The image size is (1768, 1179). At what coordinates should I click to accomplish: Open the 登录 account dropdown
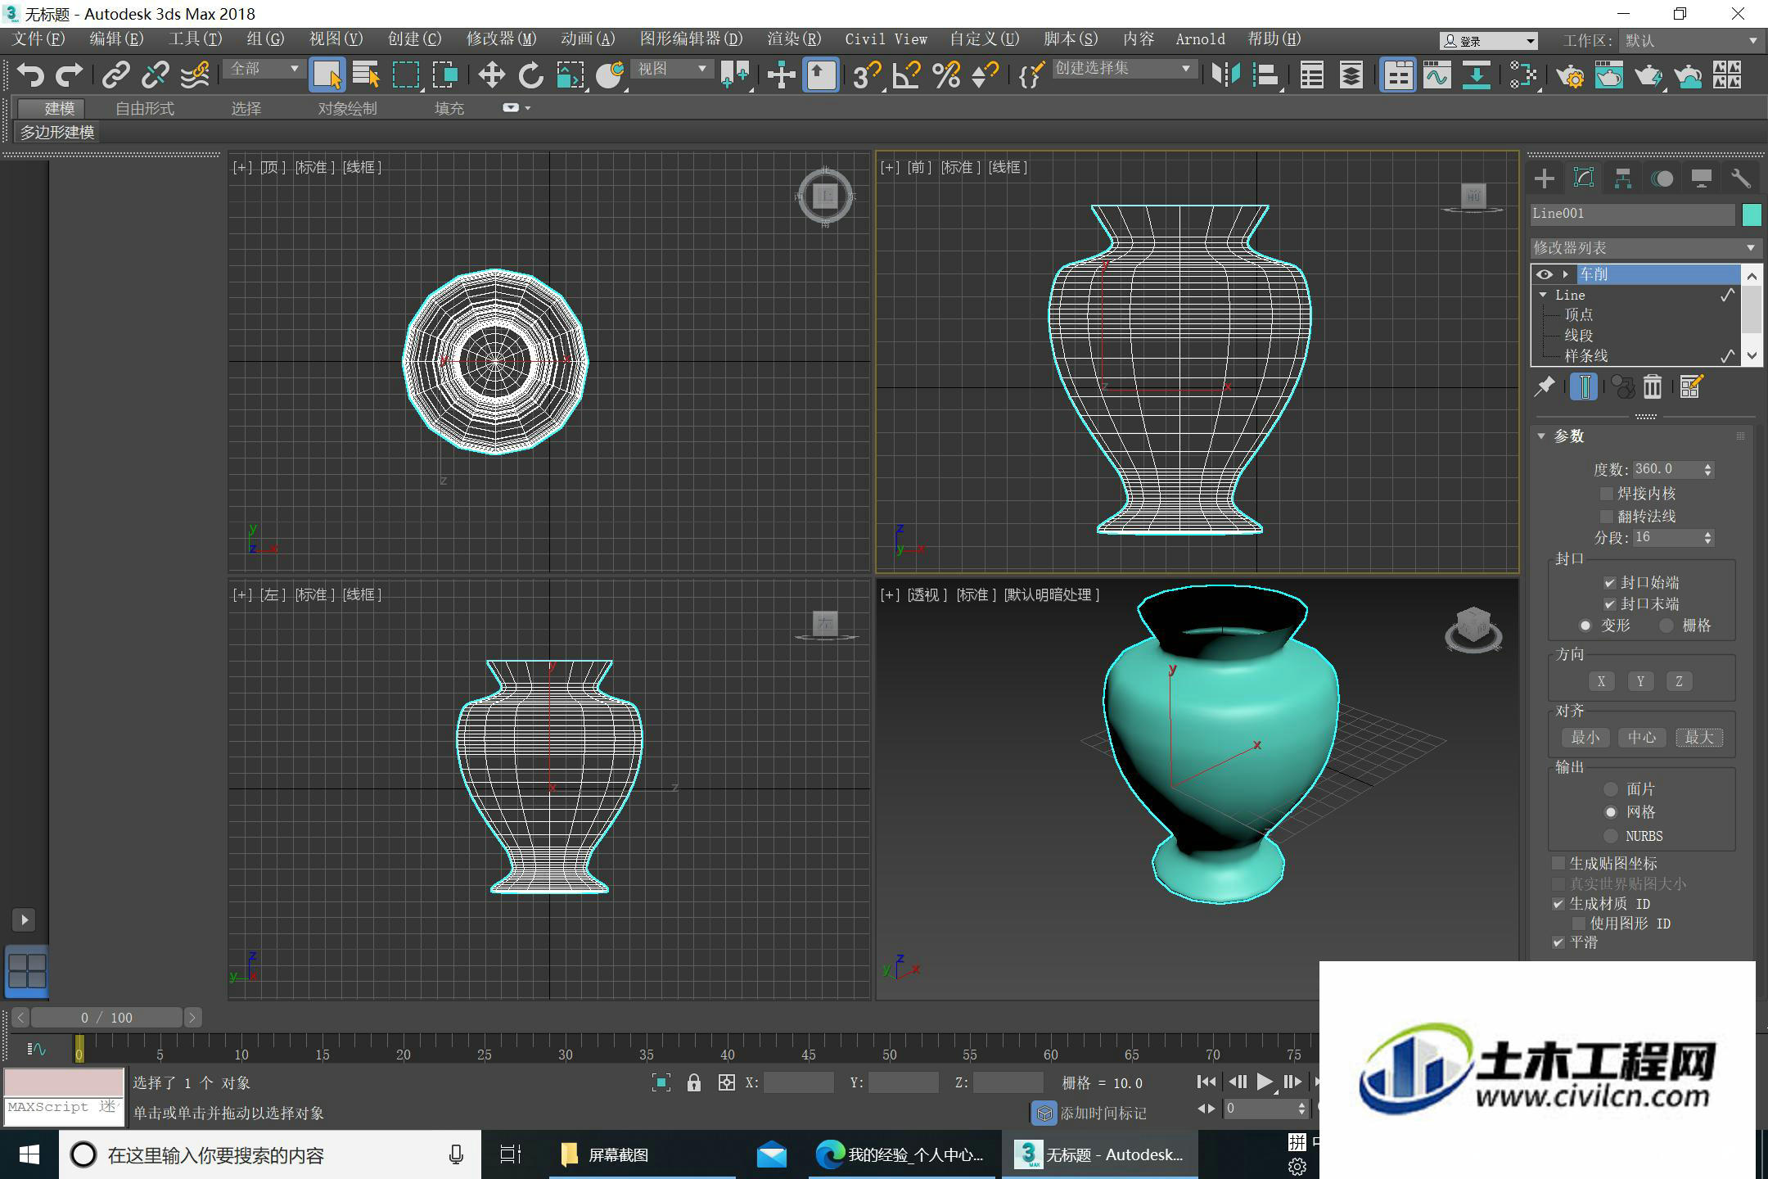tap(1488, 41)
